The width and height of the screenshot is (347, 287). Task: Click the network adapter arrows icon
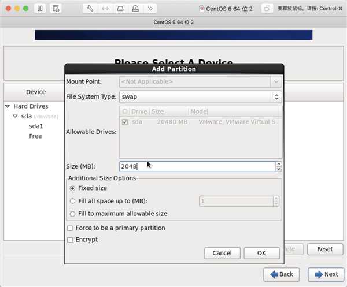[x=105, y=9]
